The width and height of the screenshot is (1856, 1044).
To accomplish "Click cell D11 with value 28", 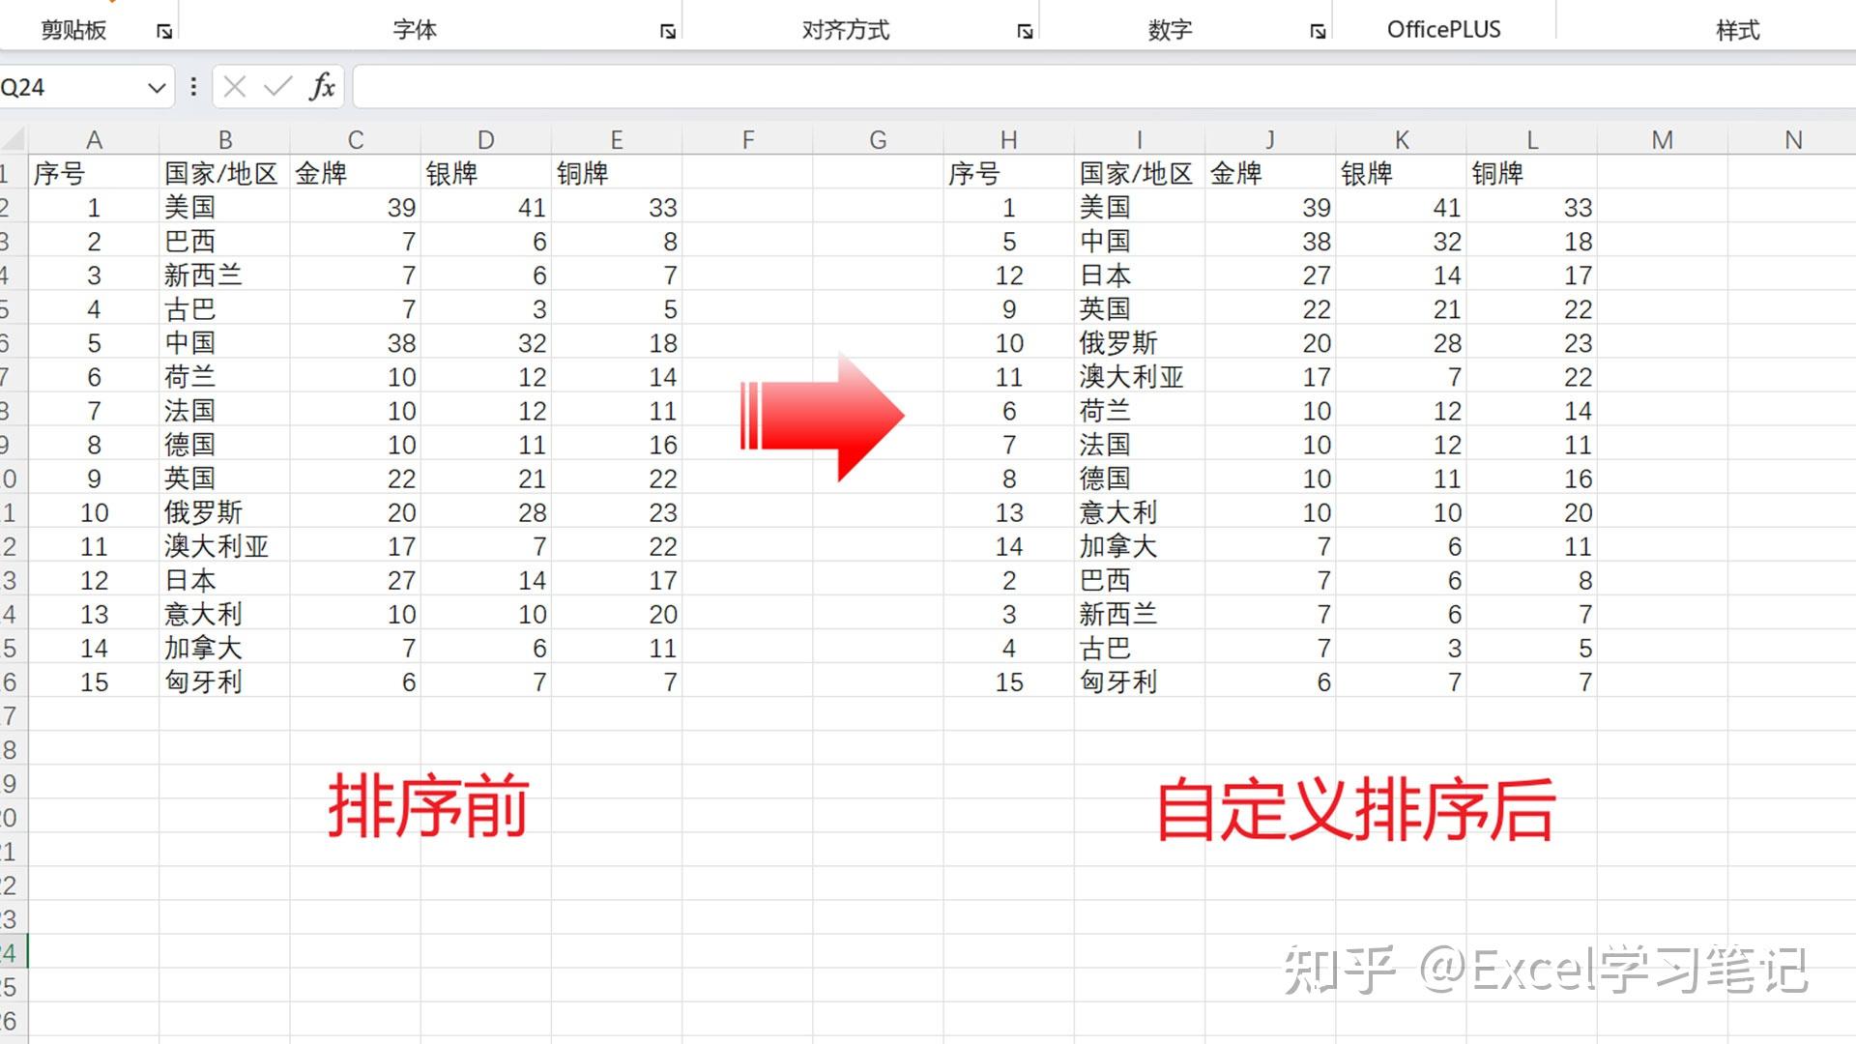I will pos(485,512).
